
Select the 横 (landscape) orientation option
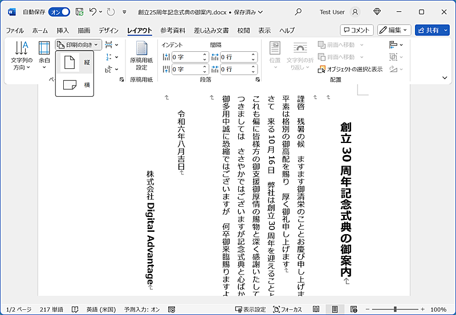[x=75, y=85]
